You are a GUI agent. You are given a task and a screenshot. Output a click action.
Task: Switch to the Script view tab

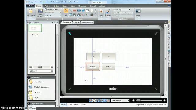click(x=76, y=105)
